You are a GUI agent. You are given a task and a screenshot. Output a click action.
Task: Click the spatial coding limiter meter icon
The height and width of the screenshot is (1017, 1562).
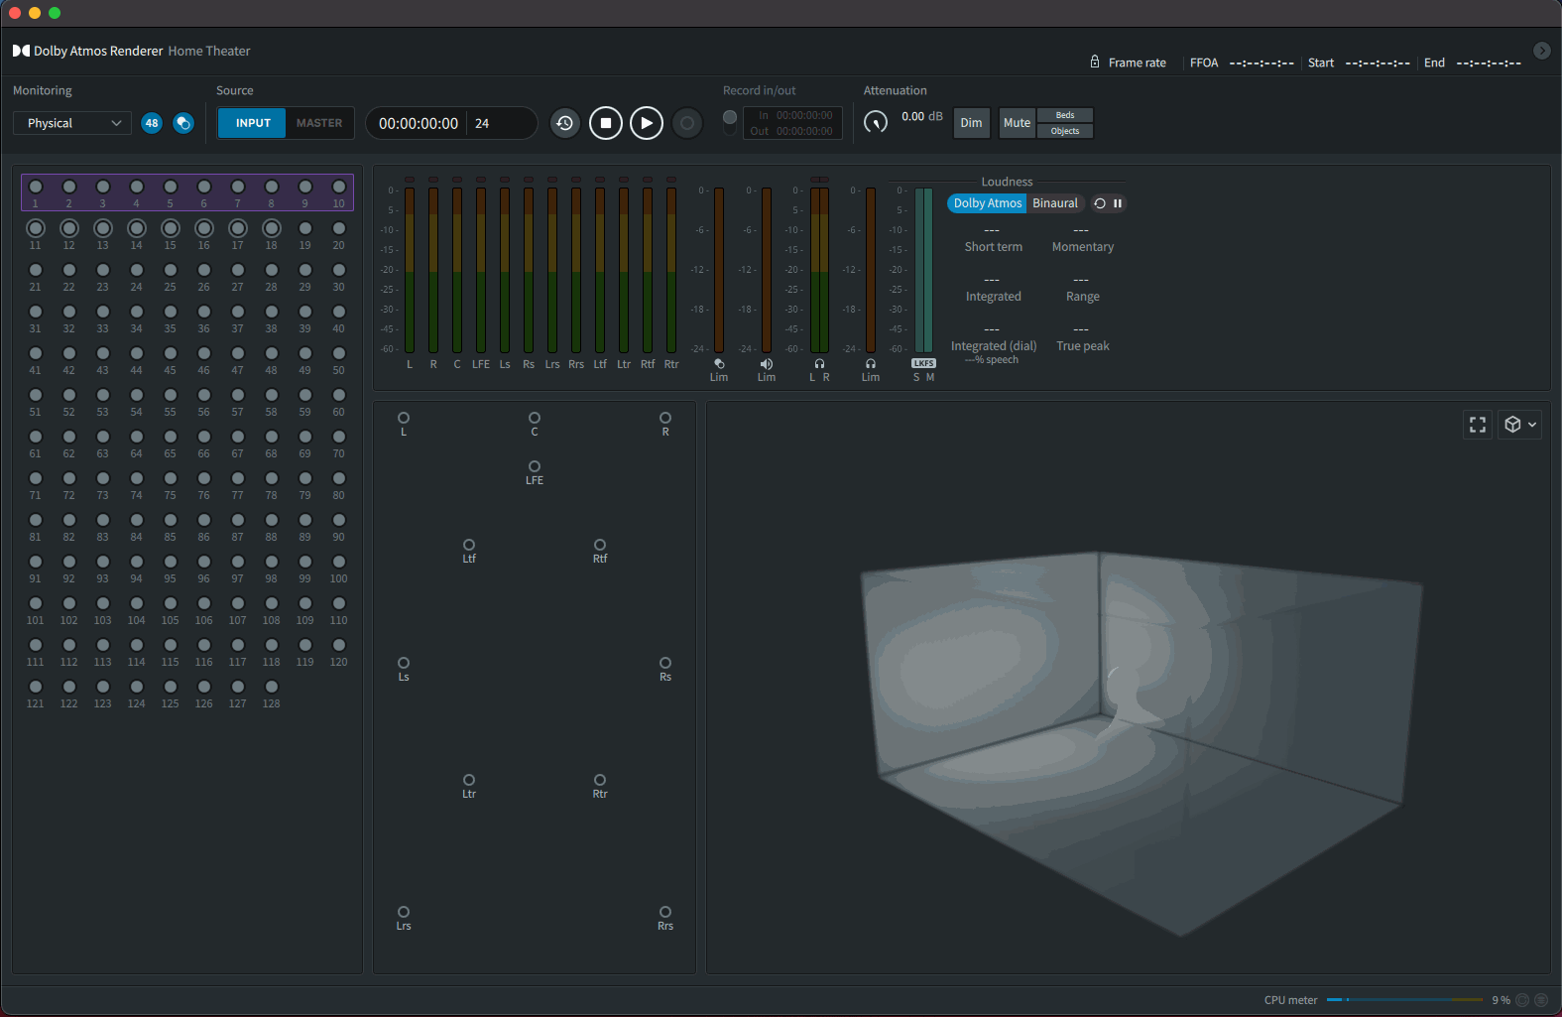click(719, 364)
